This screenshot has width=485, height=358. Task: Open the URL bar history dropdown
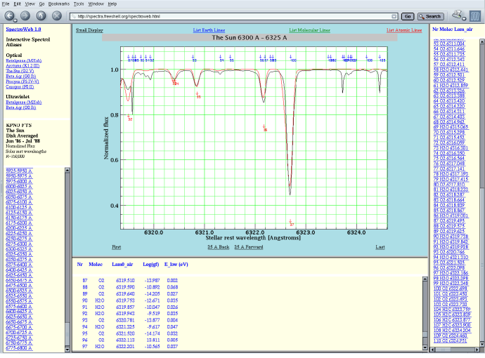(x=395, y=16)
